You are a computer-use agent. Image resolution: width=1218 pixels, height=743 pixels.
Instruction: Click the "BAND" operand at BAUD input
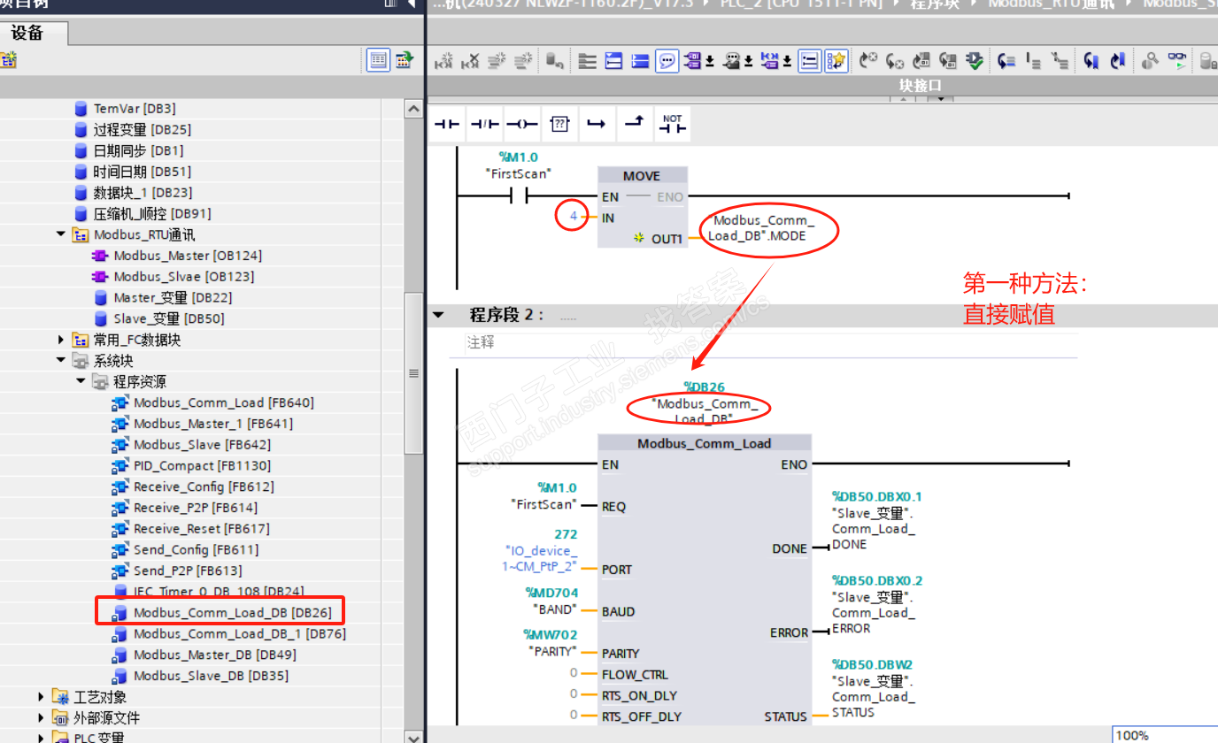[554, 609]
